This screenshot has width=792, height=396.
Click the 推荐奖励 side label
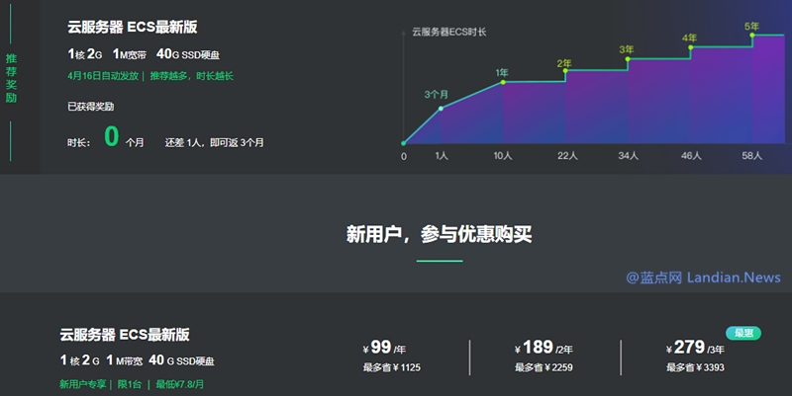(11, 78)
